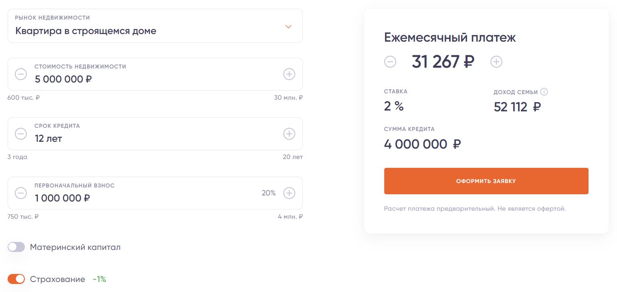
Task: Extend loan term using plus icon
Action: pos(289,133)
